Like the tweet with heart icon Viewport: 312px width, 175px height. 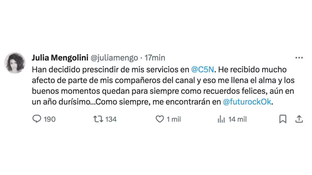tap(159, 119)
